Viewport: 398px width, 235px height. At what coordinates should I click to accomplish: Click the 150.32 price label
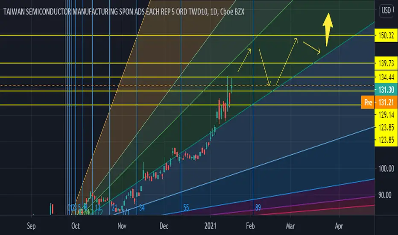386,35
